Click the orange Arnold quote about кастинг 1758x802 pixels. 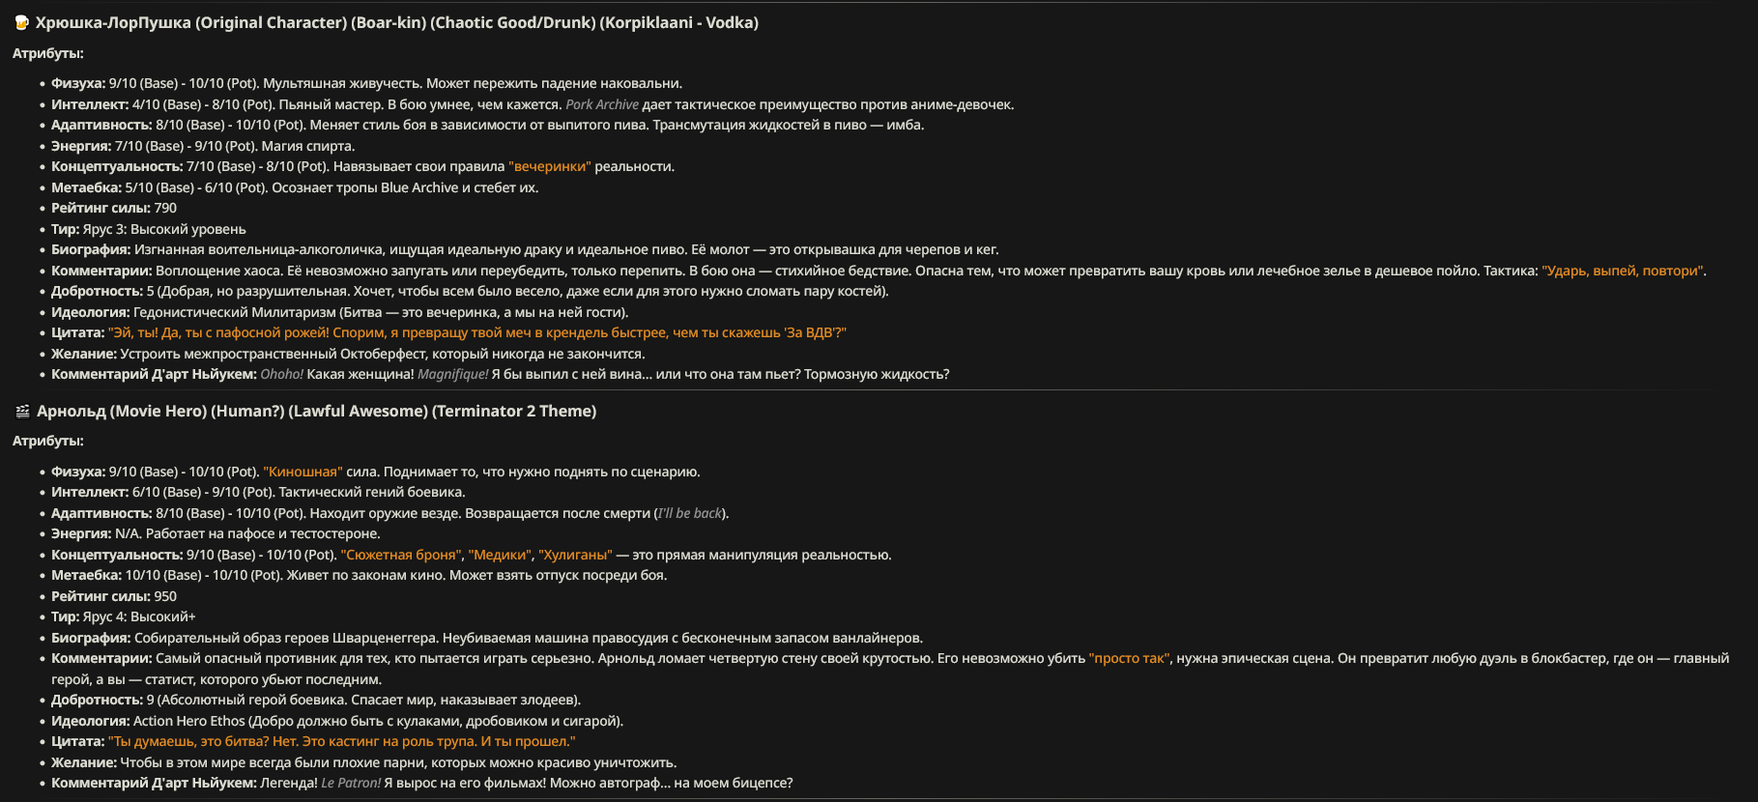click(342, 741)
